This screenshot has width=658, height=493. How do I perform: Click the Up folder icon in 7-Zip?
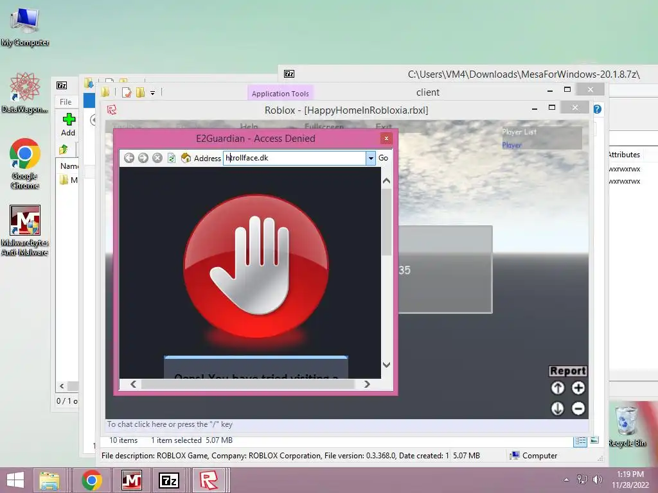click(64, 149)
